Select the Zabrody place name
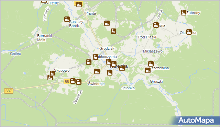 coord(193,13)
